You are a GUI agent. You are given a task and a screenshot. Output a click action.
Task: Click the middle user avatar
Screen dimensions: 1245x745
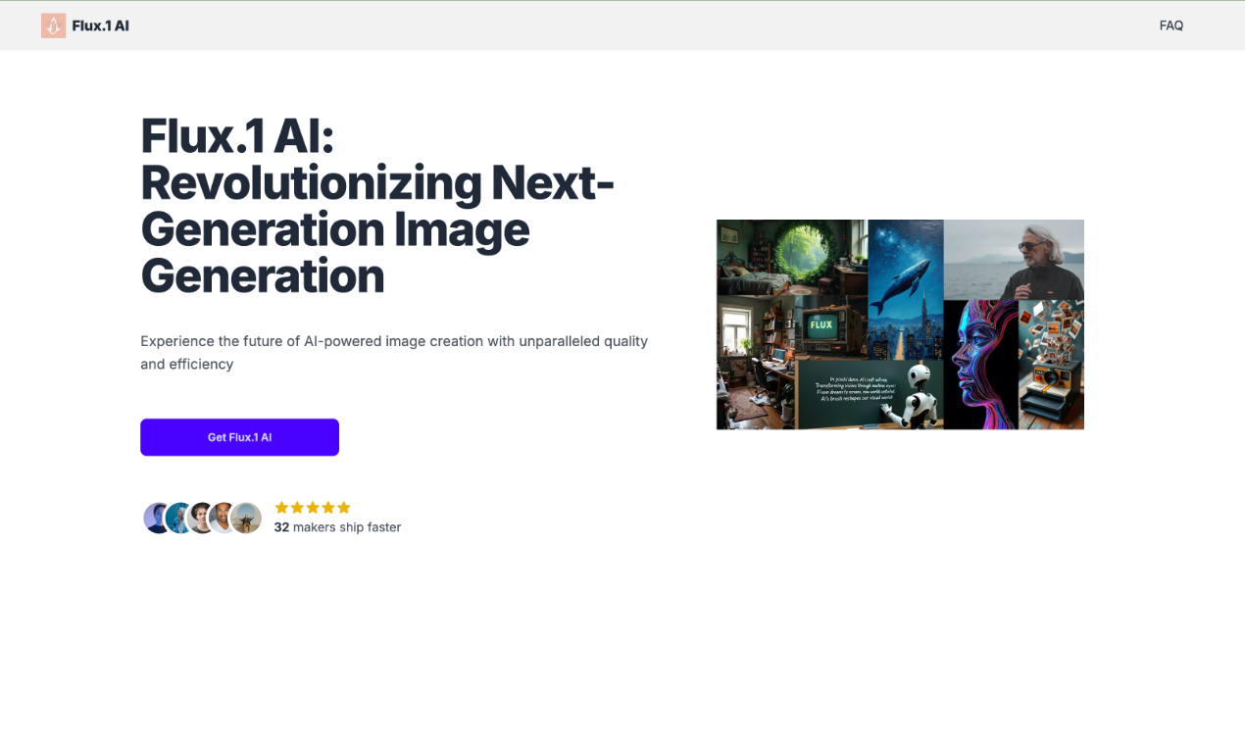coord(199,518)
